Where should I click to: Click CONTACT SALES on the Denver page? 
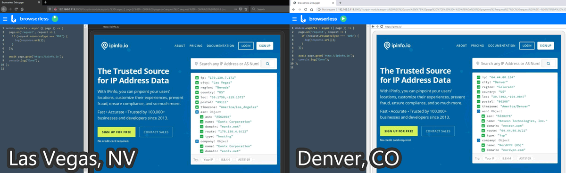(438, 132)
